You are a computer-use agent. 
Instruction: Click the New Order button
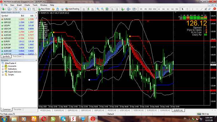(x=44, y=9)
